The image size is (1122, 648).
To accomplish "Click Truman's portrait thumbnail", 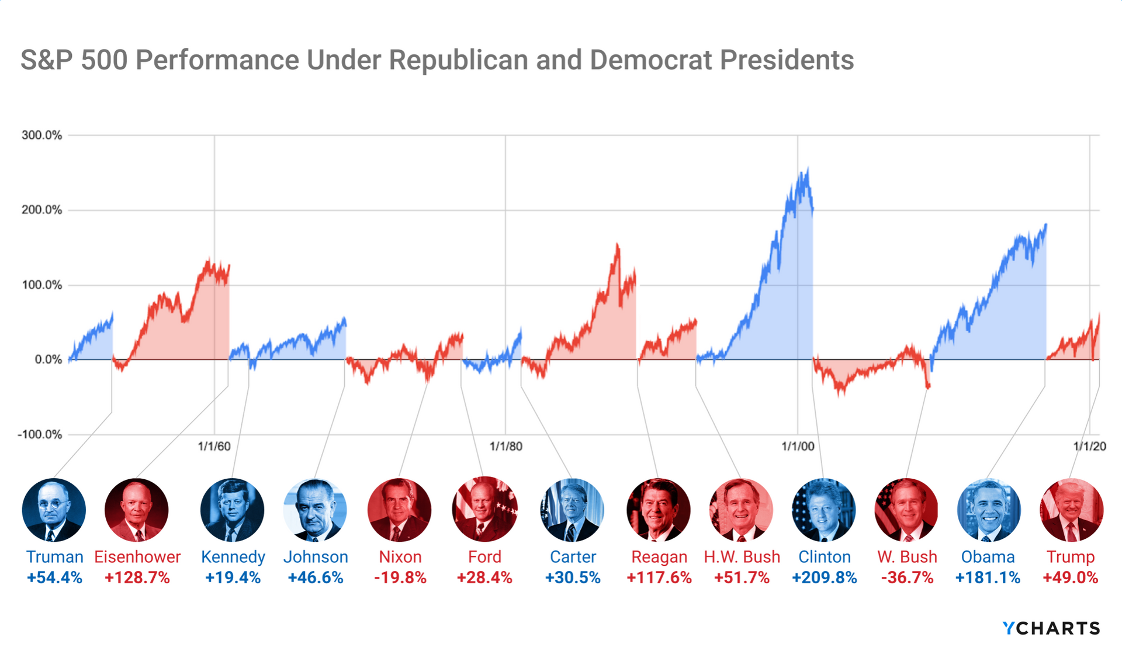I will click(54, 510).
